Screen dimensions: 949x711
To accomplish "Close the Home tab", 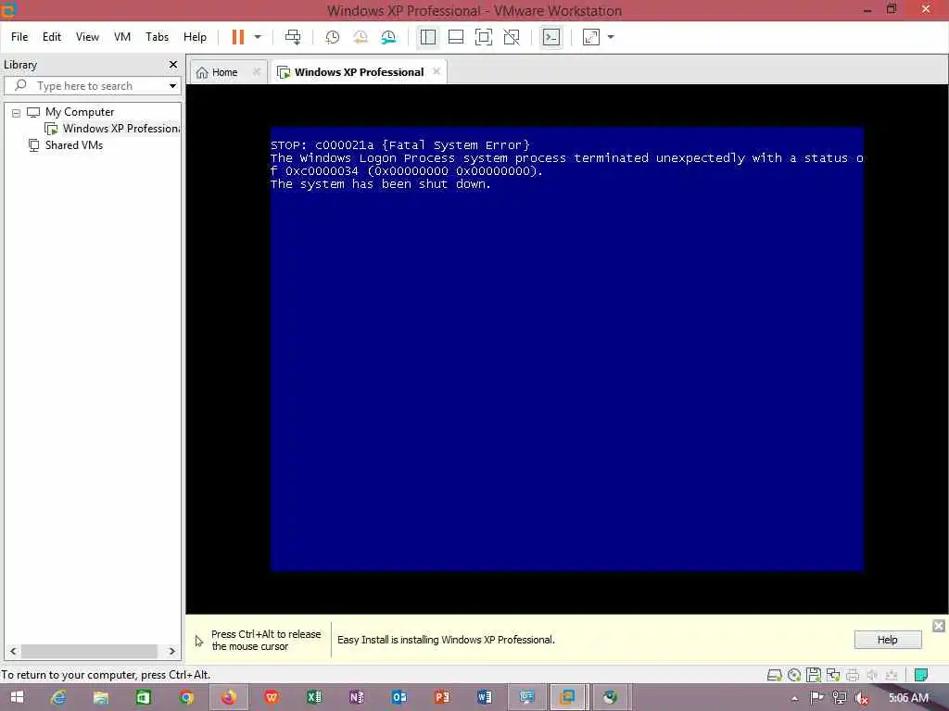I will [x=257, y=71].
